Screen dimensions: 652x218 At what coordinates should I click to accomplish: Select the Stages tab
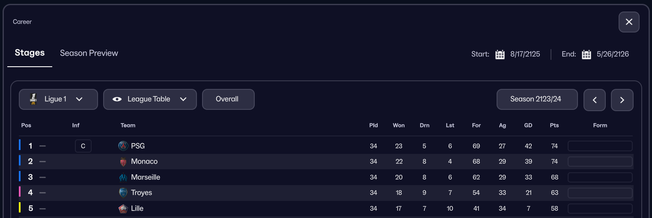click(x=30, y=53)
